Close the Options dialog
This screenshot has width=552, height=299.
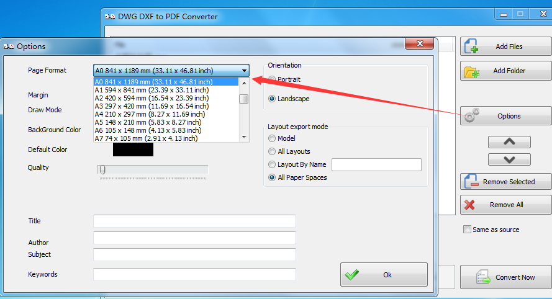point(419,43)
